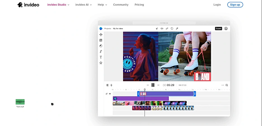Toggle the track lock icon
This screenshot has width=262, height=126.
pyautogui.click(x=107, y=94)
